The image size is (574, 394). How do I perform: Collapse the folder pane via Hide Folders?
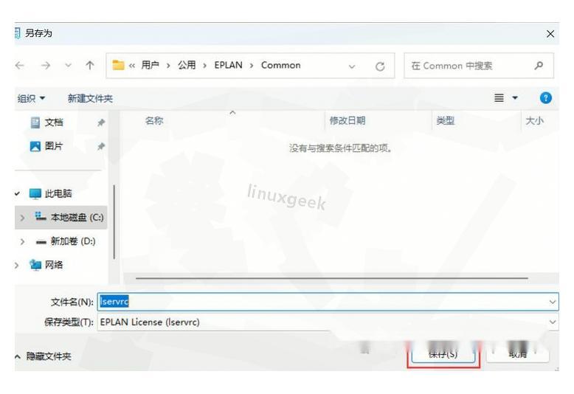point(44,356)
